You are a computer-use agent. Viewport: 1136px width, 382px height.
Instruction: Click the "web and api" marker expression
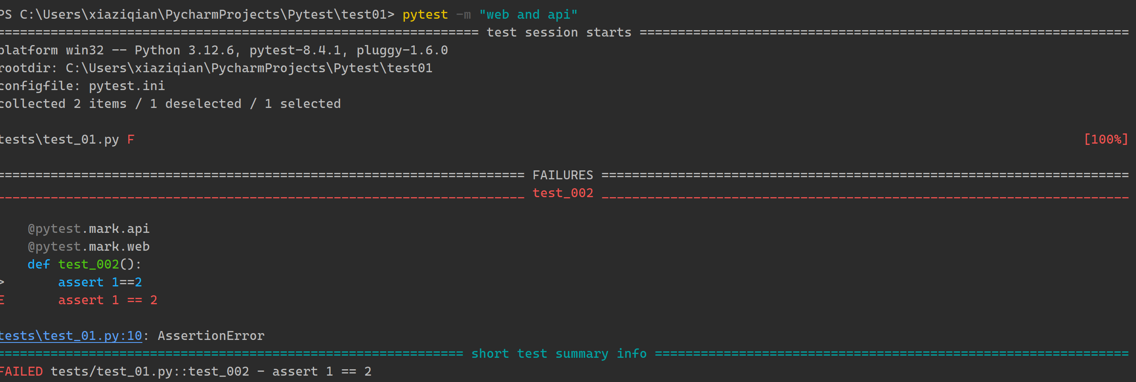point(528,14)
